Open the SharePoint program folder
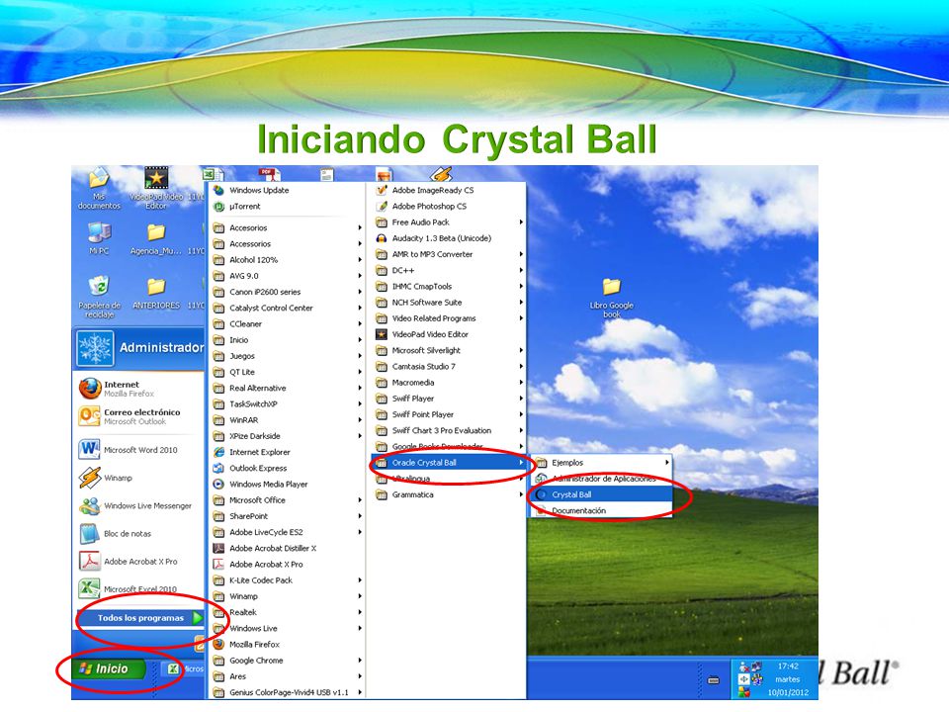Screen dimensions: 949x712 (288, 516)
